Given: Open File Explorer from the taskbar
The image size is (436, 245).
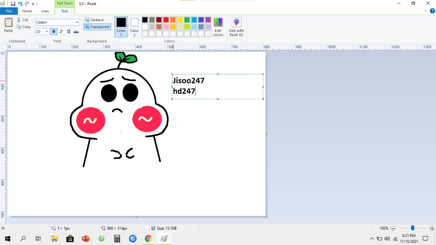Looking at the screenshot, I should pyautogui.click(x=54, y=239).
